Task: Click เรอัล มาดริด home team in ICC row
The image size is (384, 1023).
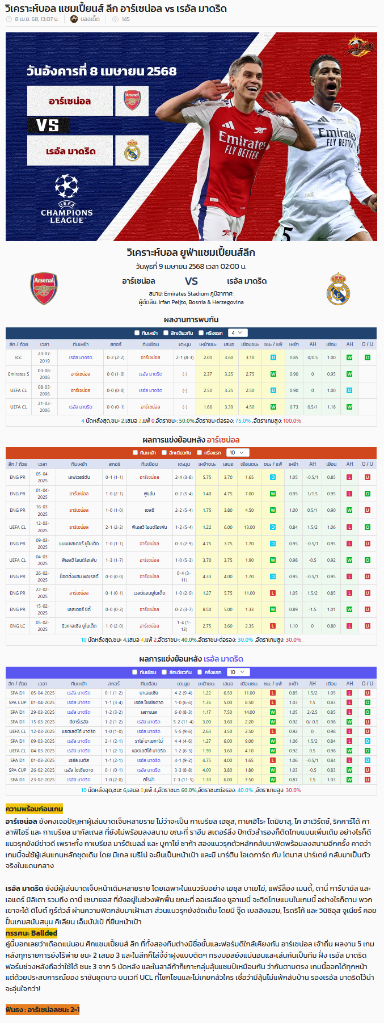Action: 81,357
